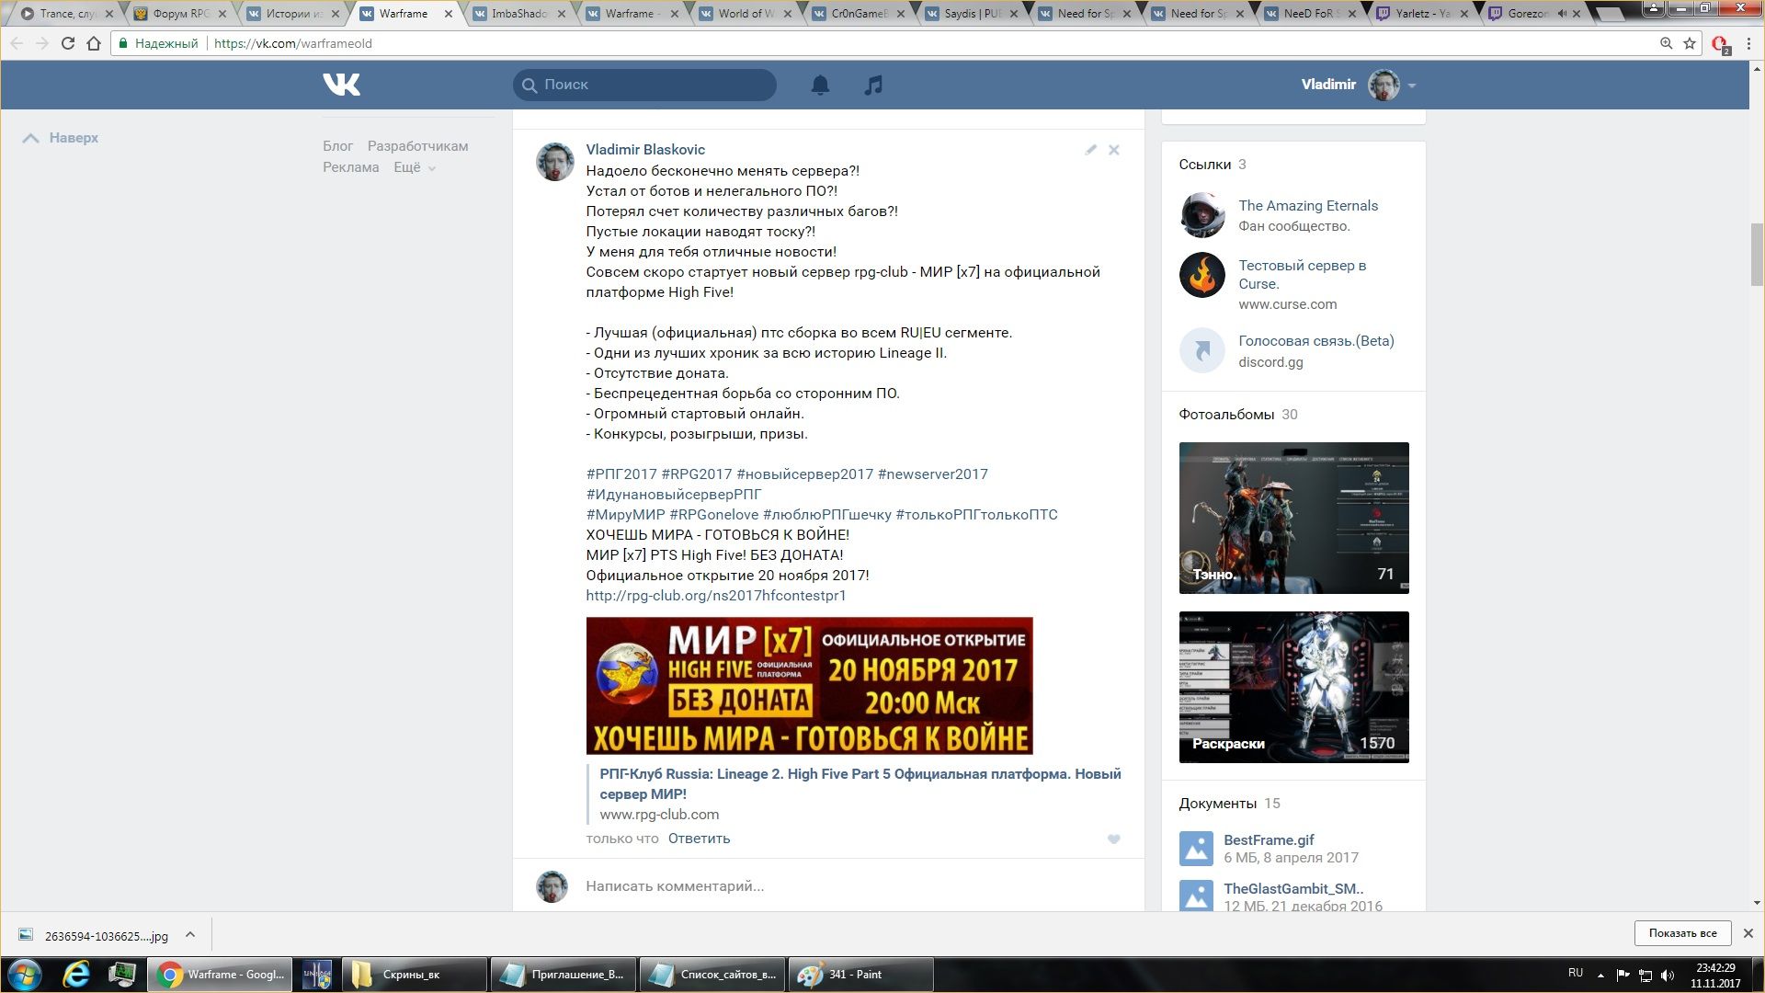Click hashtag #newserver2017

pyautogui.click(x=932, y=474)
